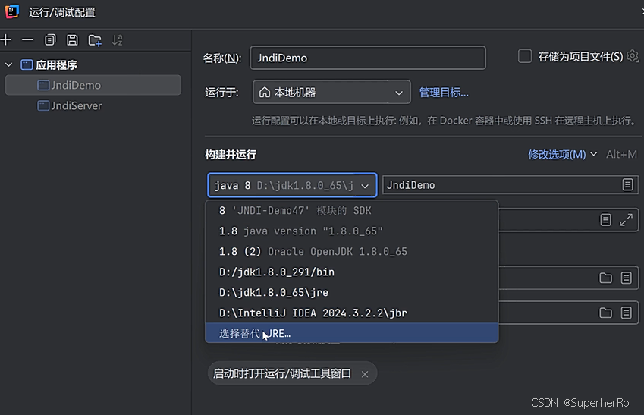Open the gear settings for project file storage
Screen dimensions: 644x415
[633, 56]
